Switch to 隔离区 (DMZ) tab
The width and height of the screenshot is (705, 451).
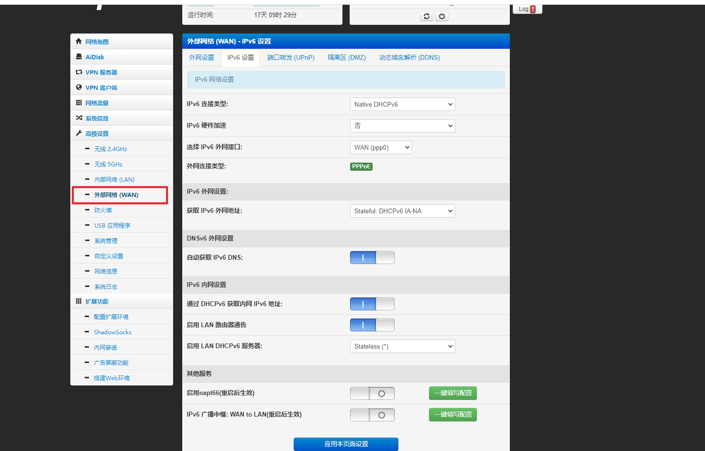[347, 57]
